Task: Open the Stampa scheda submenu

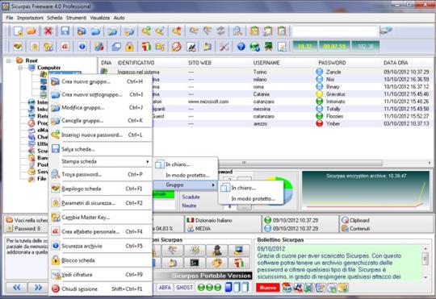Action: (101, 161)
